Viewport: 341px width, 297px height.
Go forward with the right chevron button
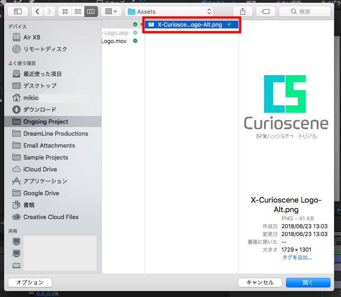[49, 11]
